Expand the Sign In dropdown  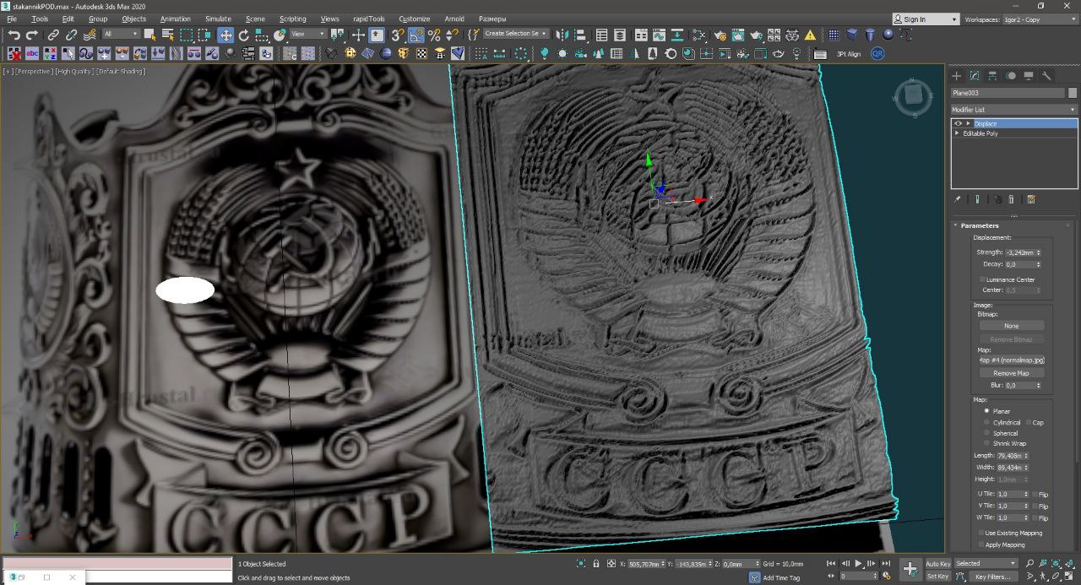pyautogui.click(x=955, y=19)
